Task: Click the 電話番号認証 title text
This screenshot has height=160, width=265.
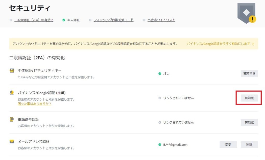Action: (x=28, y=119)
